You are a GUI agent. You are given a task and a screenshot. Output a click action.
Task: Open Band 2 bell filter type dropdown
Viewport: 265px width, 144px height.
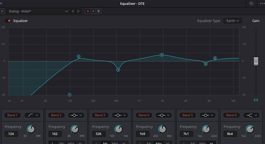76,115
